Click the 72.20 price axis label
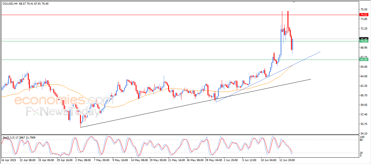Screen dimensions: 371x164 [x=364, y=28]
